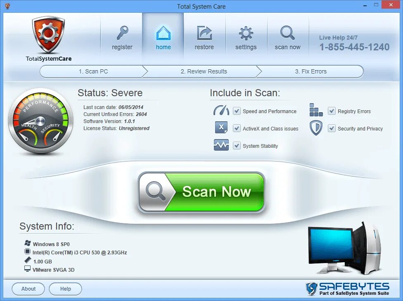This screenshot has width=403, height=301.
Task: Uncheck Speed and Performance
Action: [237, 111]
